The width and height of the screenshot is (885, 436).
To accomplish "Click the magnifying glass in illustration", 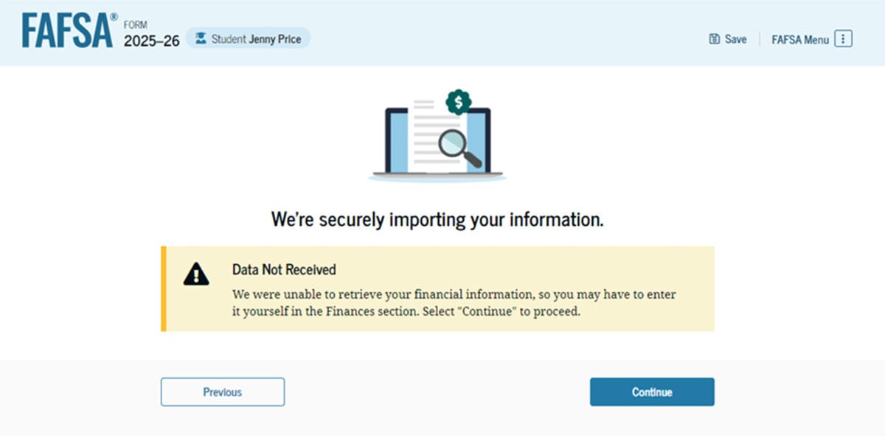I will pos(460,147).
